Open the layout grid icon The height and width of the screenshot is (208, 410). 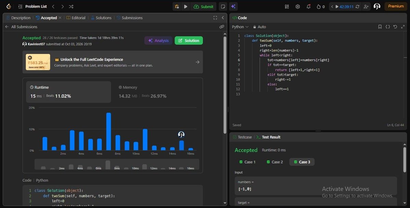(x=287, y=6)
